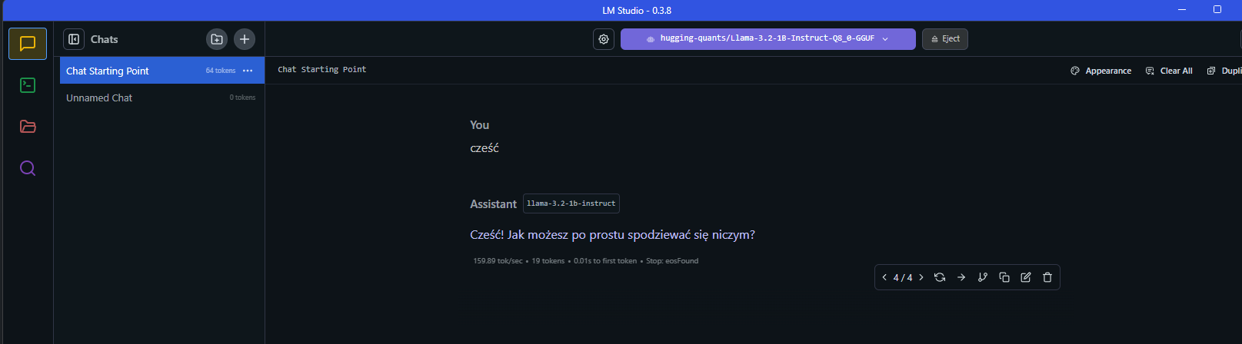Click the 'You' sender label
The width and height of the screenshot is (1242, 344).
(x=479, y=125)
